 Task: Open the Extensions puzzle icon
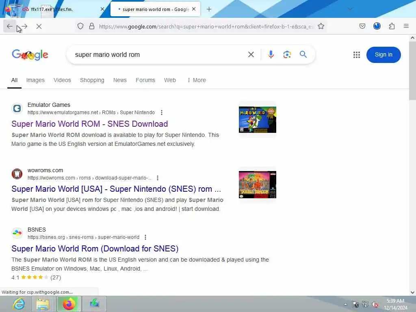coord(392,26)
